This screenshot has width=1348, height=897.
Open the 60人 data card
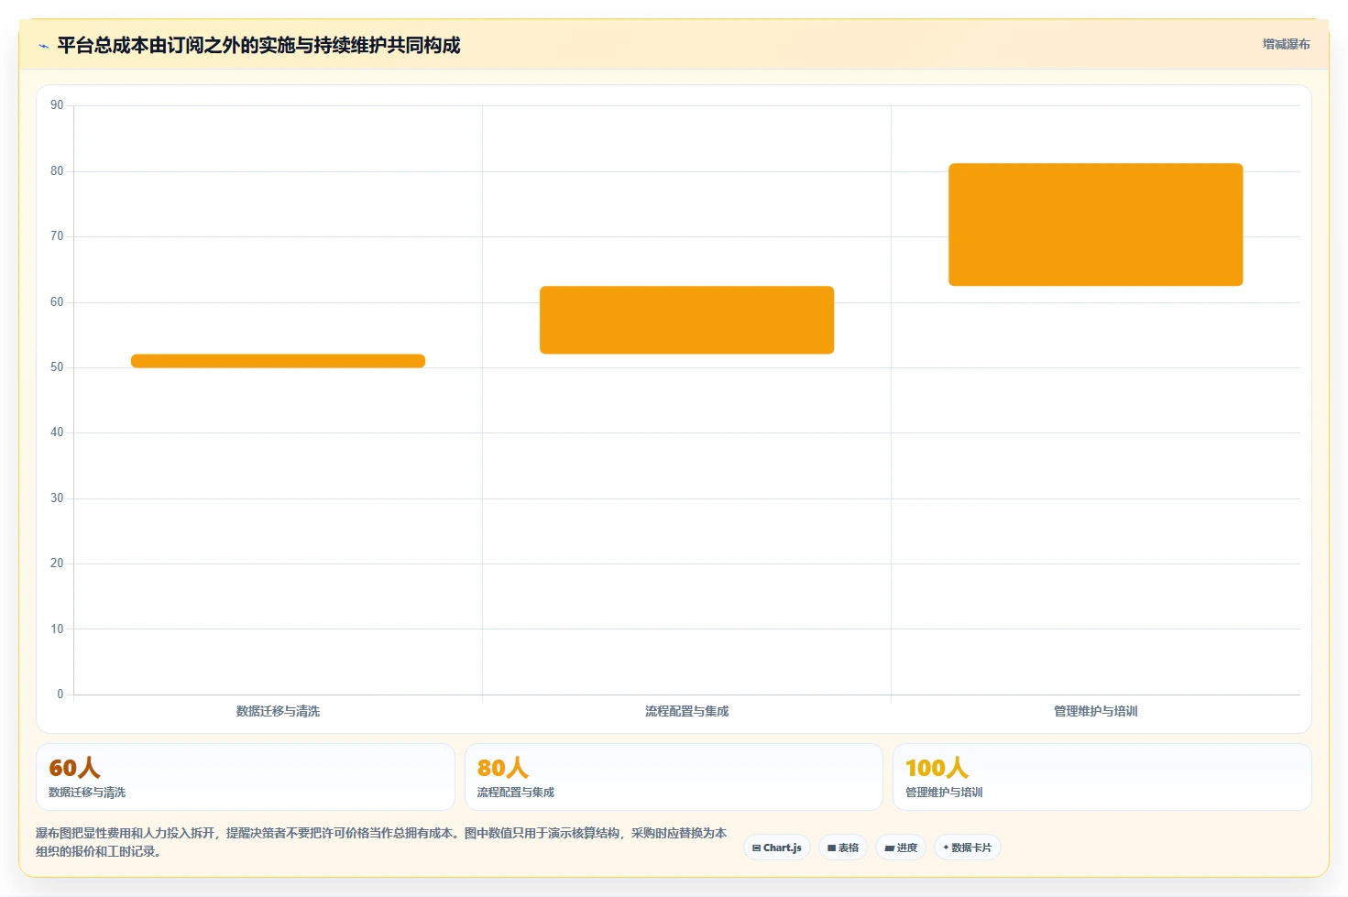pyautogui.click(x=246, y=777)
